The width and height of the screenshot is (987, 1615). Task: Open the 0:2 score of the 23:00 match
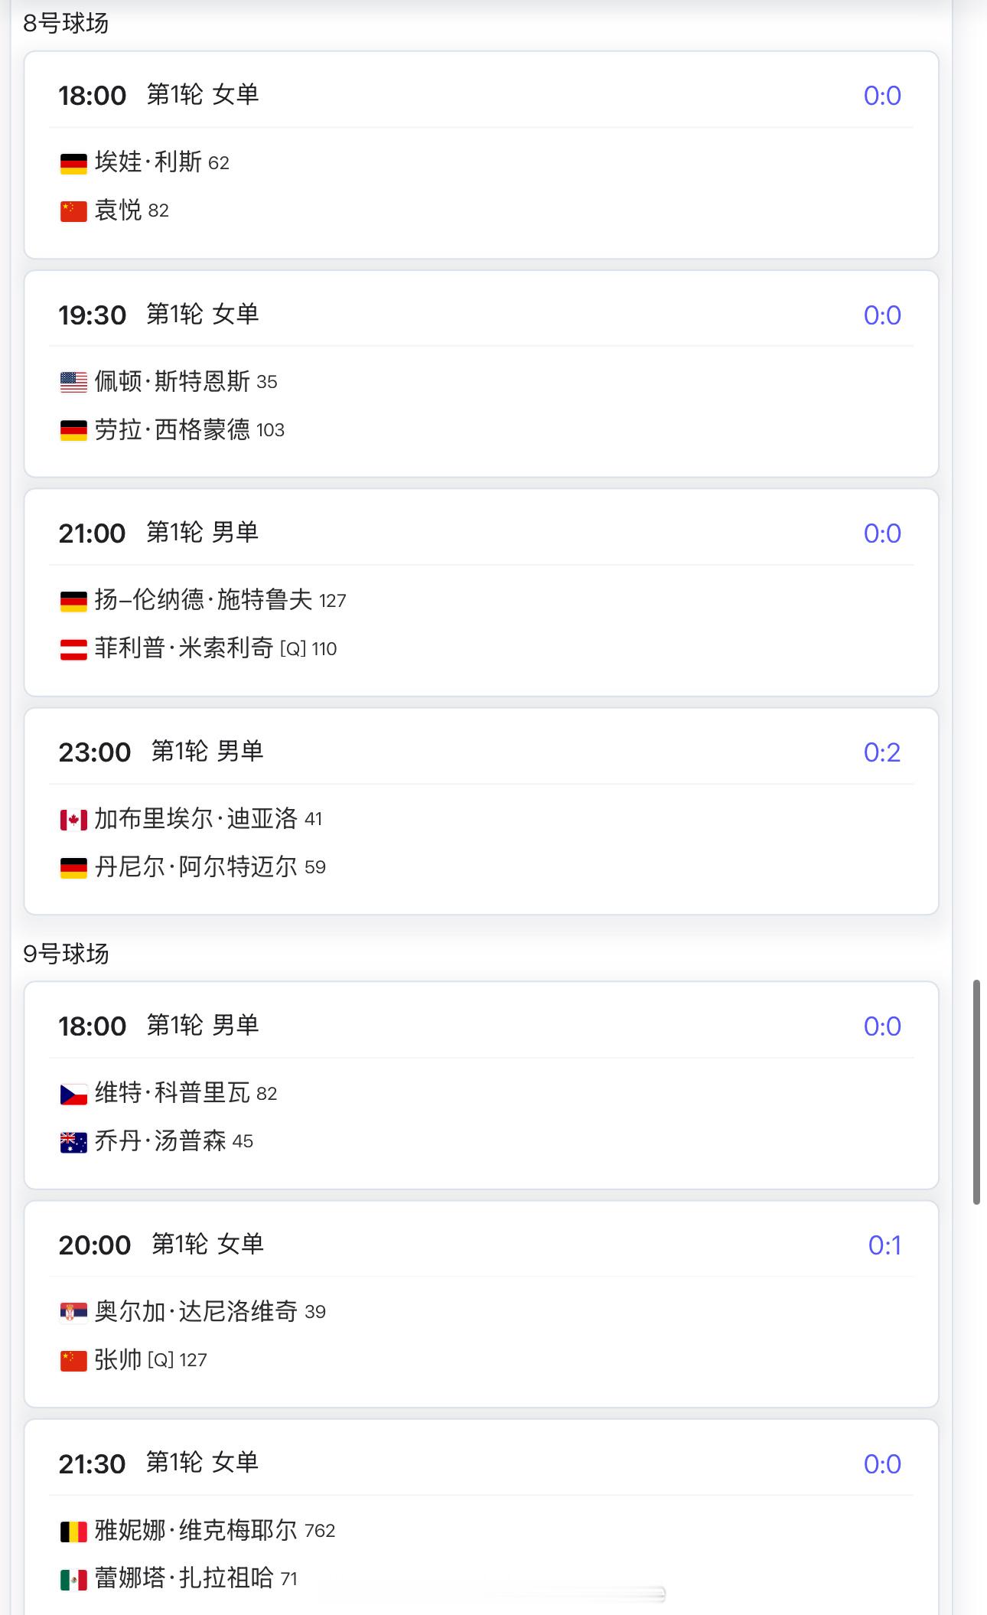pyautogui.click(x=882, y=752)
